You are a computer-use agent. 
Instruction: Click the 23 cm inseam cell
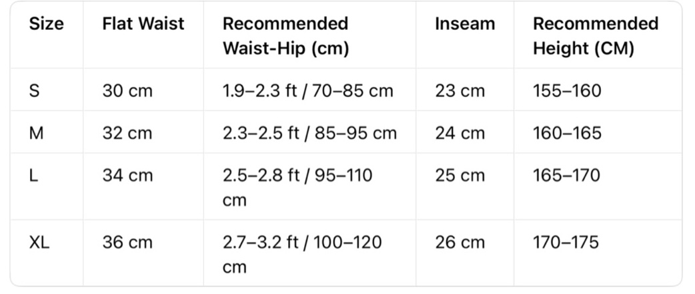click(460, 90)
